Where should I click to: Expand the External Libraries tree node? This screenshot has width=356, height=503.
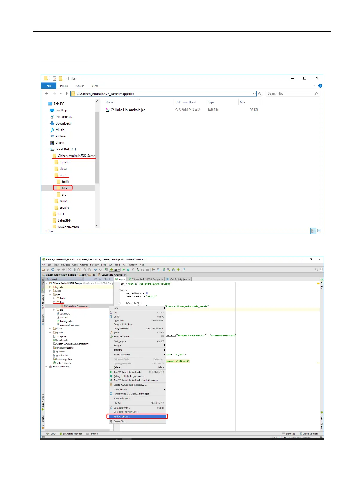click(46, 367)
